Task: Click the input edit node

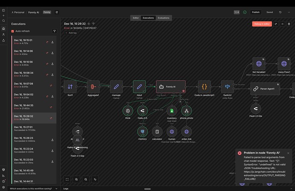Action: pos(139,87)
